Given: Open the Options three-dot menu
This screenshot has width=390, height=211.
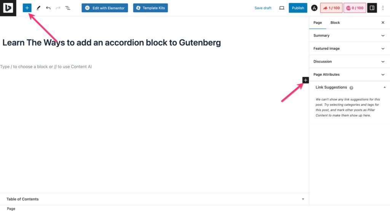Looking at the screenshot, I should (x=383, y=8).
